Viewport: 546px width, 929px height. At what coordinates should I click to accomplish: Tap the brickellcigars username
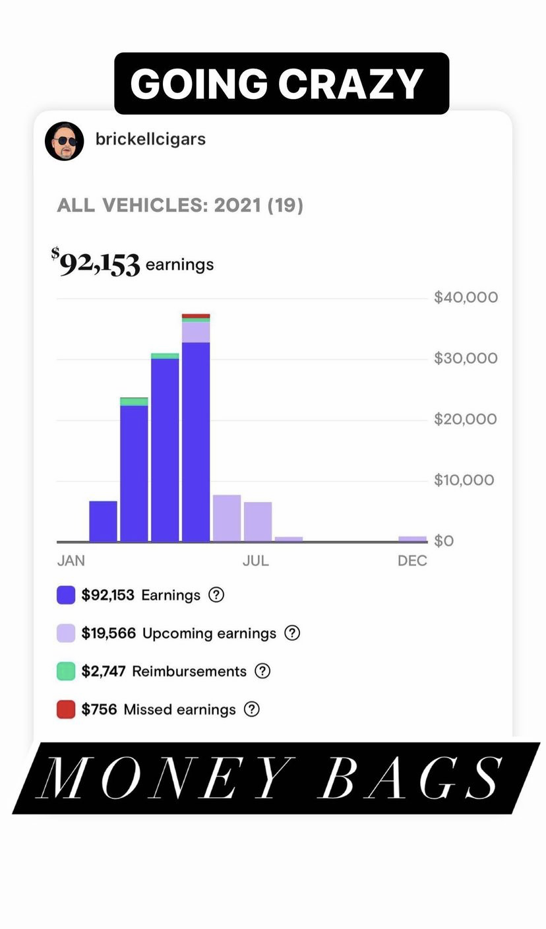[150, 139]
